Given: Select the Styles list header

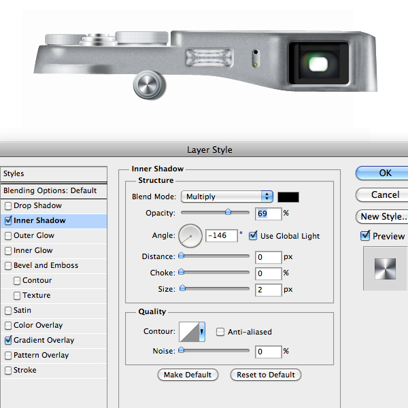Looking at the screenshot, I should point(54,174).
